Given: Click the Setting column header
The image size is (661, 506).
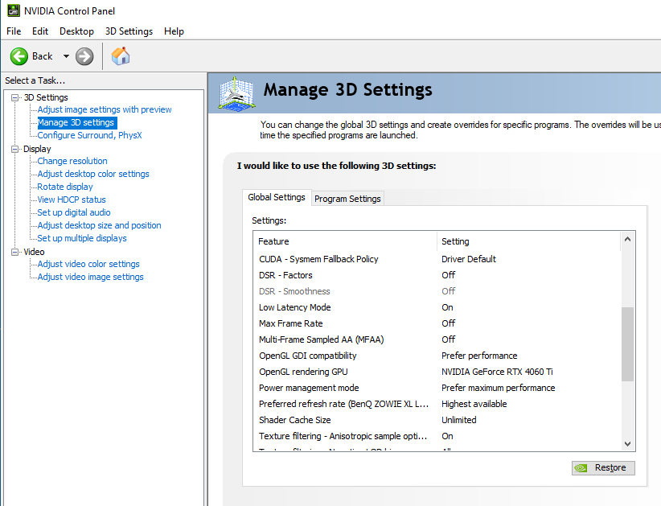Looking at the screenshot, I should (528, 241).
